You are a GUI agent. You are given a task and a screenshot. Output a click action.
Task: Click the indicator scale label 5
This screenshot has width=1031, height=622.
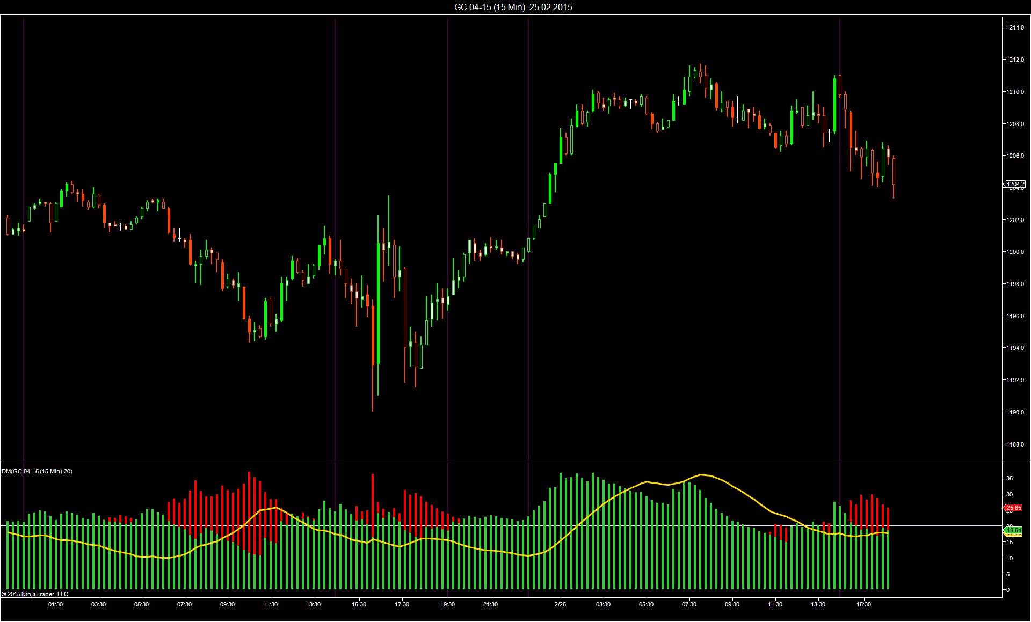1008,574
